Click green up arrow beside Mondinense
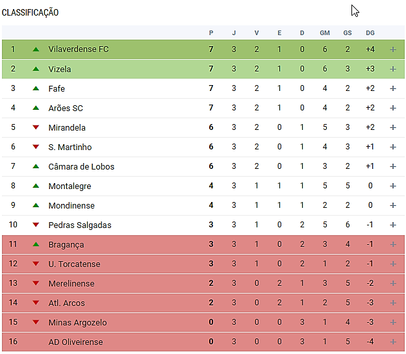The height and width of the screenshot is (354, 406). tap(36, 205)
